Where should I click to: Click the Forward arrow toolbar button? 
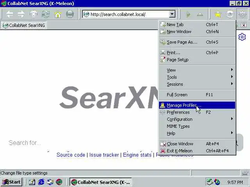tap(21, 14)
